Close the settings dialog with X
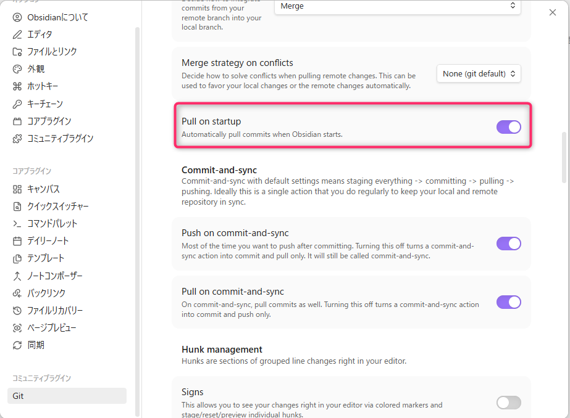 [553, 12]
